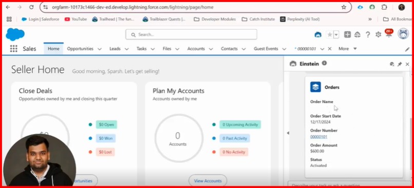Open the Developer Modules bookmark folder
This screenshot has height=188, width=414.
pyautogui.click(x=215, y=19)
